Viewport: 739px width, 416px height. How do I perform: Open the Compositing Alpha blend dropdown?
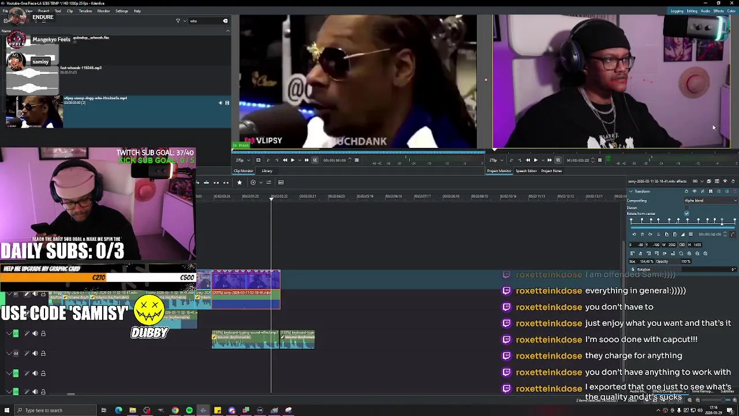pos(711,200)
